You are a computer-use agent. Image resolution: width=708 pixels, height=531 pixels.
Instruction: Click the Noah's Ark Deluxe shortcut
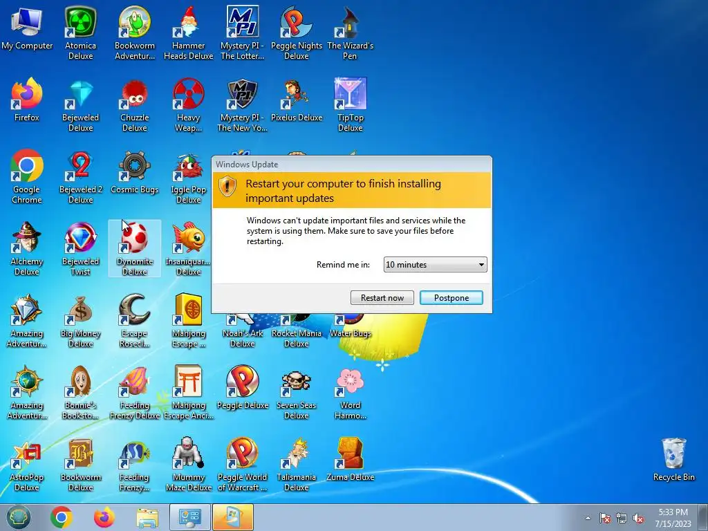click(243, 332)
